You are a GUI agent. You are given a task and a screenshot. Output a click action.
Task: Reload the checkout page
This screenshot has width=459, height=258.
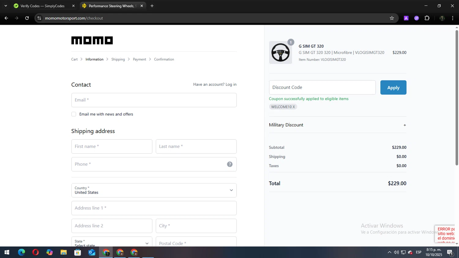pos(27,18)
